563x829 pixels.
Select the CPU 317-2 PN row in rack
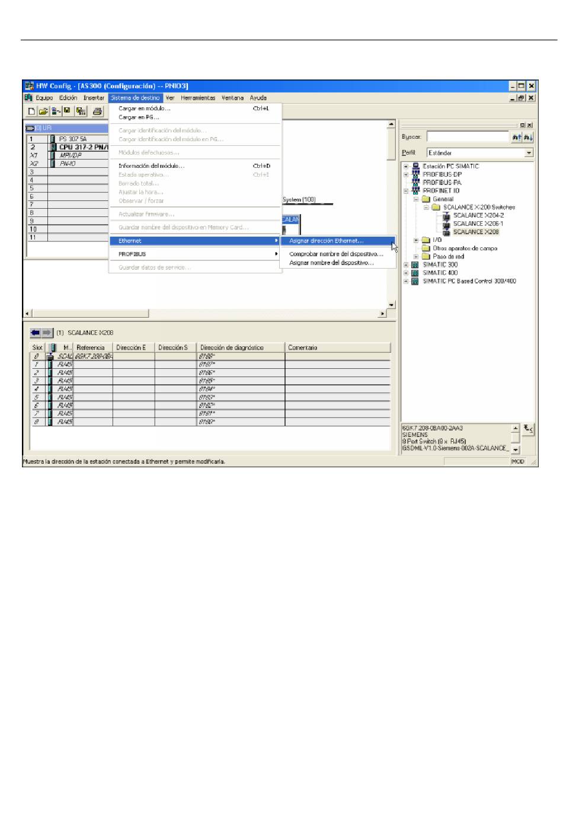[67, 147]
